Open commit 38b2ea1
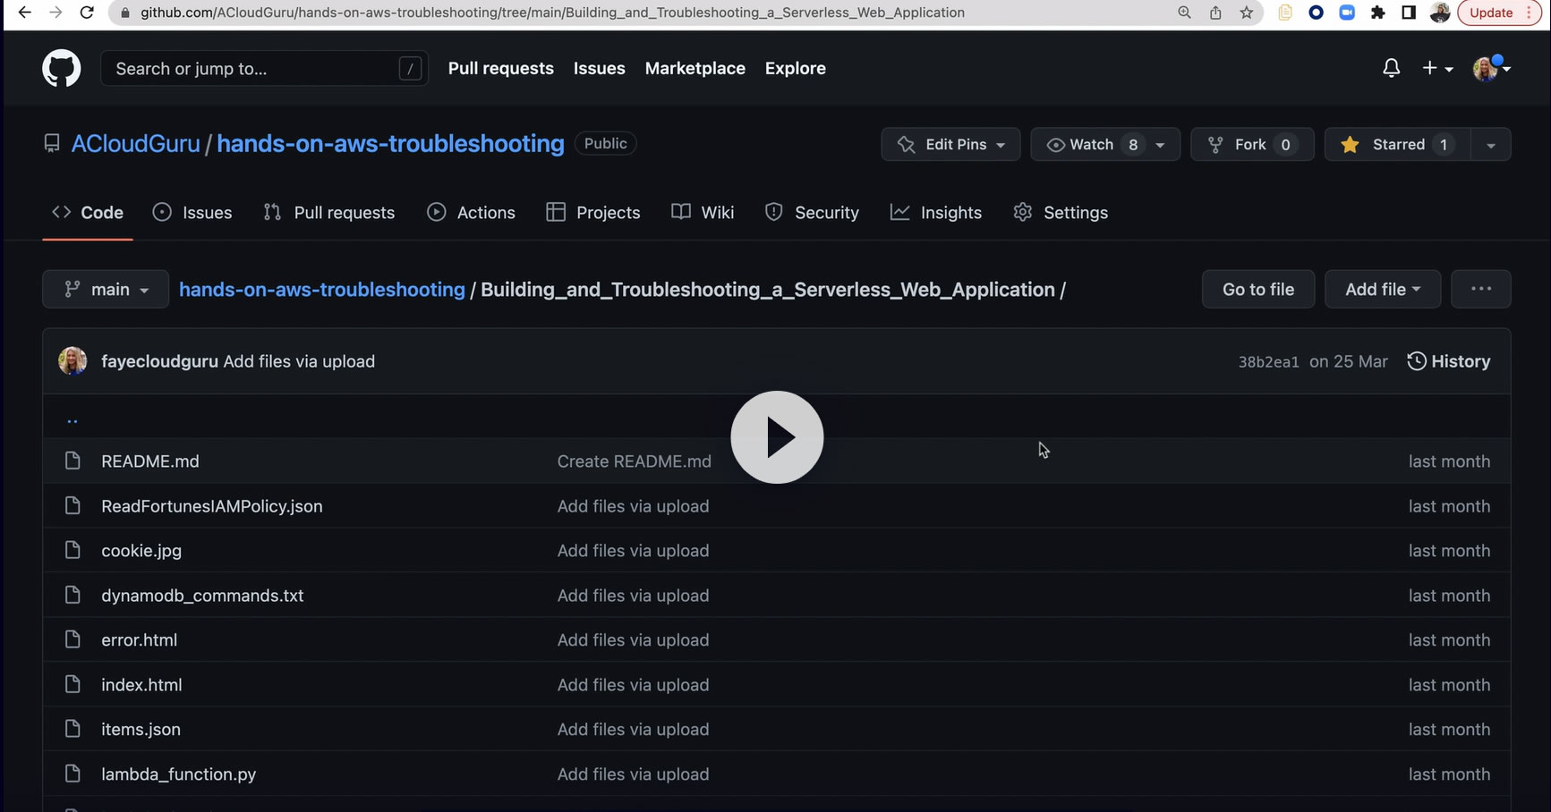1551x812 pixels. pos(1268,362)
